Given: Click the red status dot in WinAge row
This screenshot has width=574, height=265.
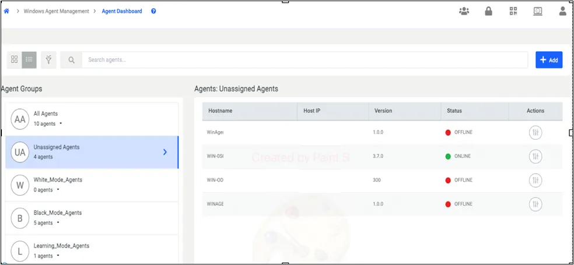Looking at the screenshot, I should coord(448,133).
